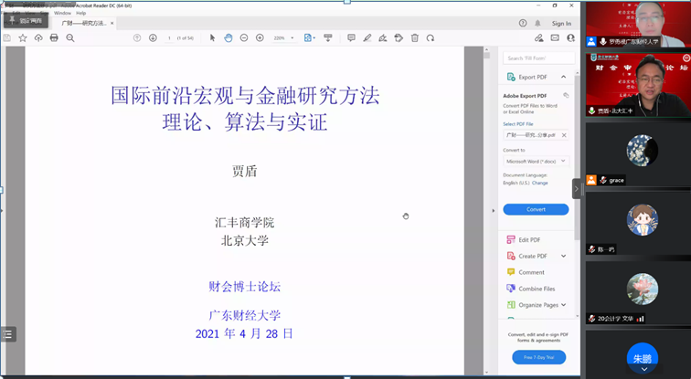This screenshot has width=691, height=379.
Task: Zoom in with the plus icon
Action: coord(260,37)
